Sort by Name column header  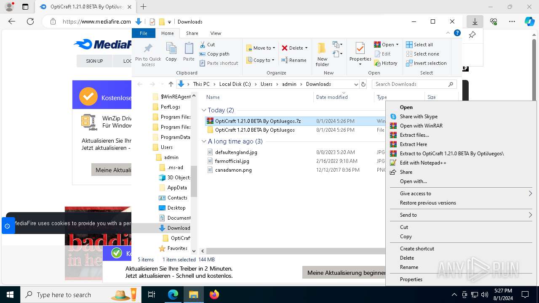coord(258,97)
